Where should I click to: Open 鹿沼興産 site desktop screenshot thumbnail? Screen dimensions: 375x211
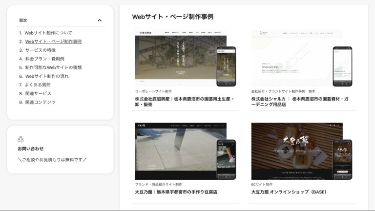click(181, 58)
